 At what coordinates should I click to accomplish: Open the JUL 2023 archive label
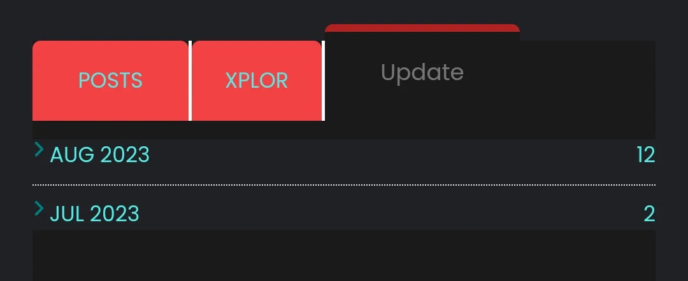(94, 214)
